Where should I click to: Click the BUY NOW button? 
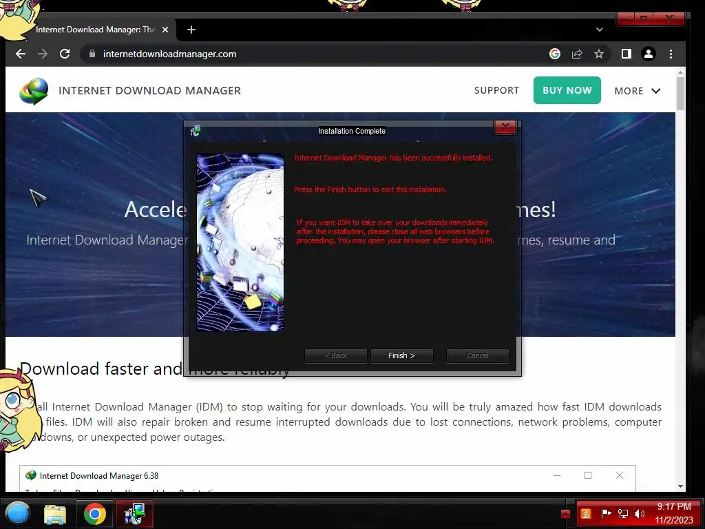click(567, 90)
